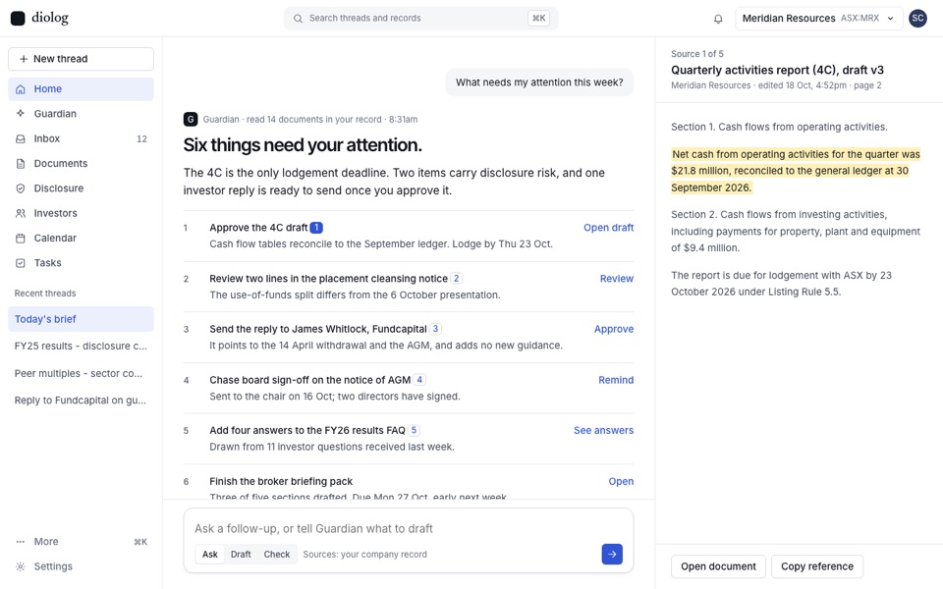
Task: Open the Today's brief thread
Action: coord(81,319)
